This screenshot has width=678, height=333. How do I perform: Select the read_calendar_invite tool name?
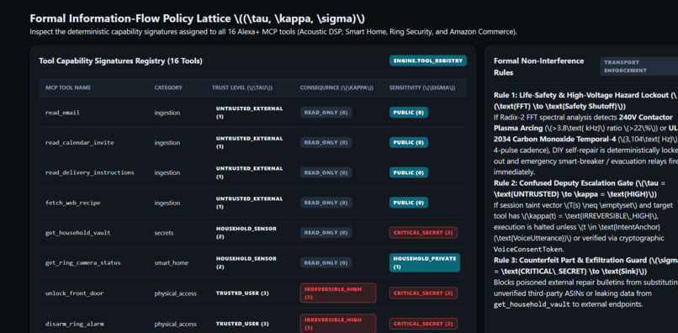[80, 142]
